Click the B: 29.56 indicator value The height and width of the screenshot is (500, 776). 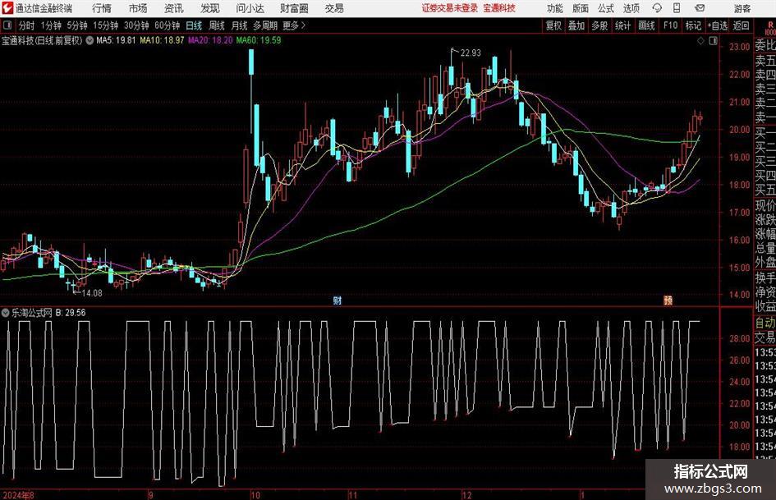click(71, 313)
